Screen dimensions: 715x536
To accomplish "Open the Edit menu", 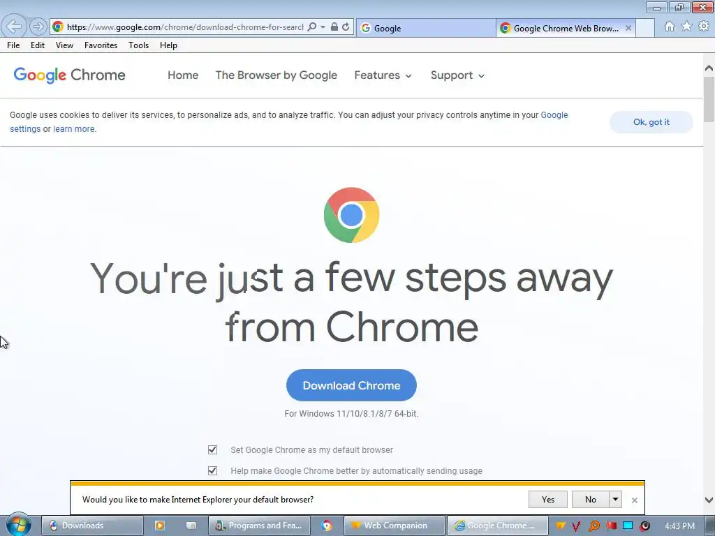I will click(38, 45).
